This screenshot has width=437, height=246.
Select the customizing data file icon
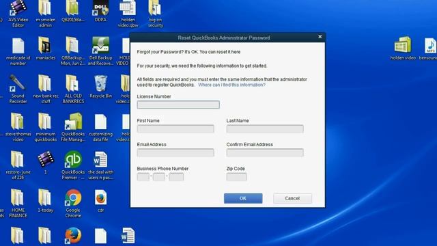[100, 128]
